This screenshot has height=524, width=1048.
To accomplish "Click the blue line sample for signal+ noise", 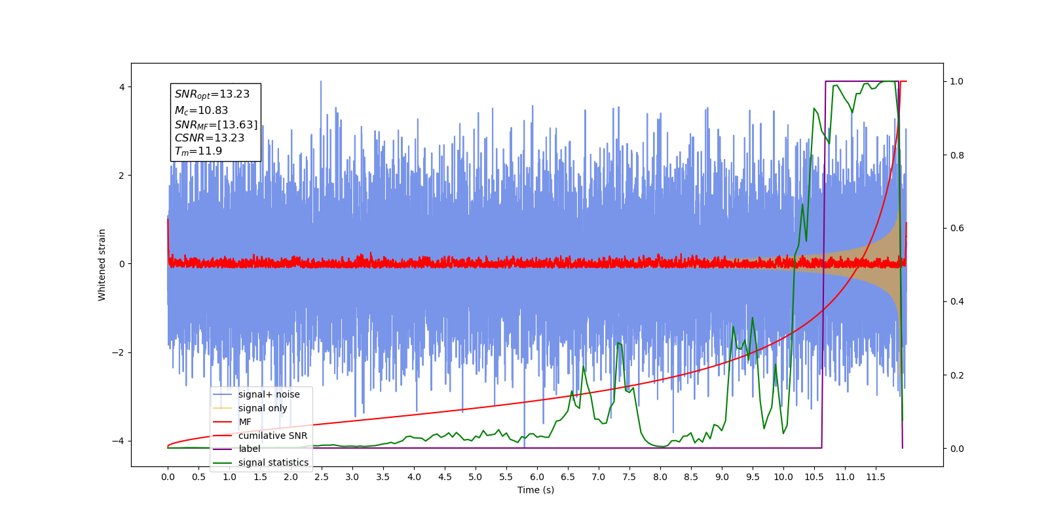I will tap(223, 394).
